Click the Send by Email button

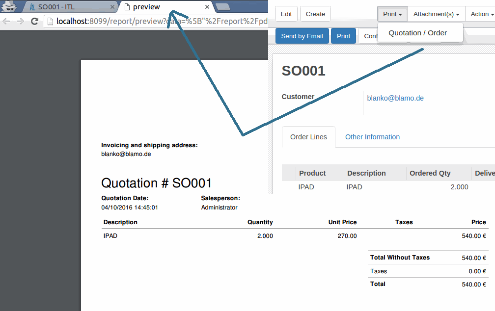click(302, 36)
